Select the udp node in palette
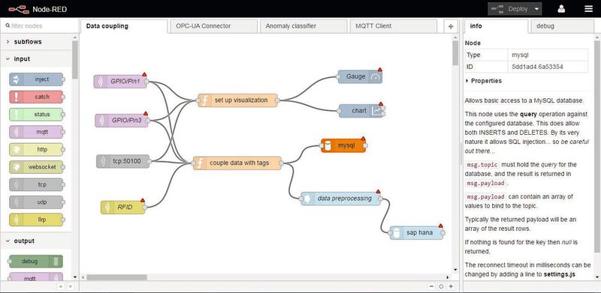This screenshot has width=601, height=293. tap(36, 202)
